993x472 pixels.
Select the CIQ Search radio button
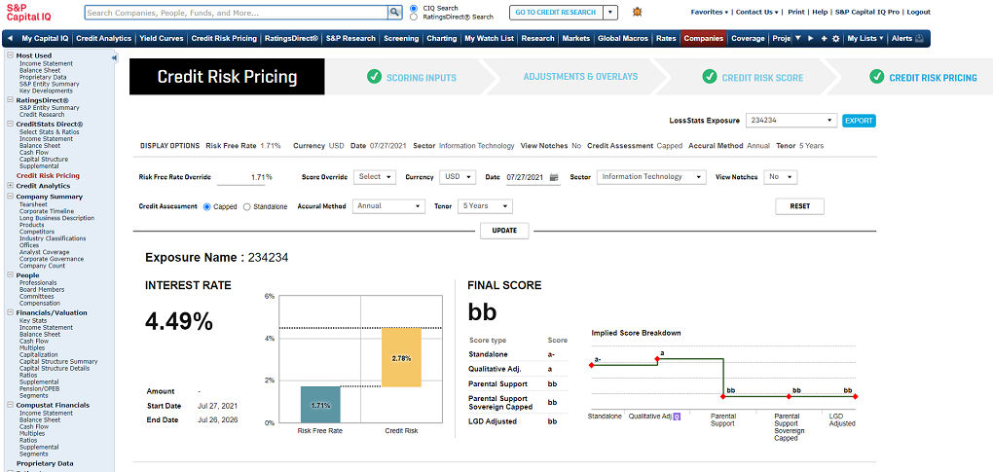point(414,8)
